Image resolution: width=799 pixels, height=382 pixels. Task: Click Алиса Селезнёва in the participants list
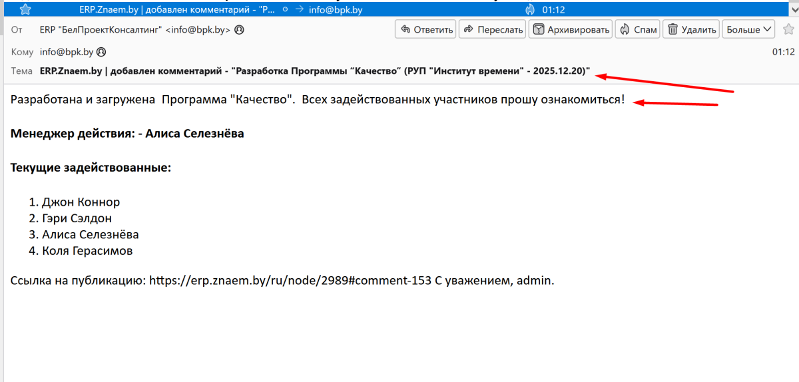[90, 234]
